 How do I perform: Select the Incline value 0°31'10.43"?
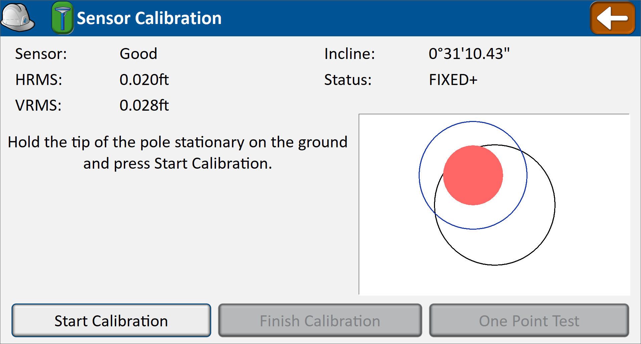point(469,54)
